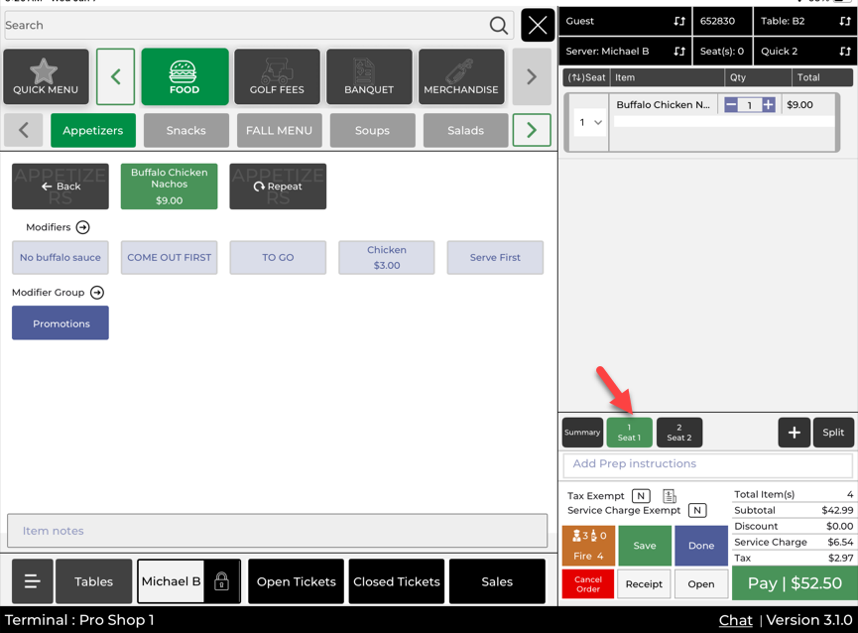The image size is (858, 633).
Task: Open the seat number dropdown in the order row
Action: (x=589, y=123)
